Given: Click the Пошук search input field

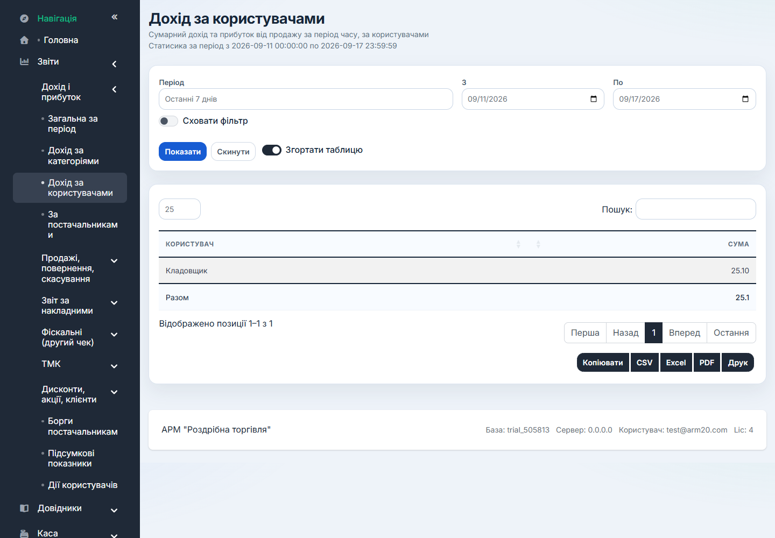Looking at the screenshot, I should click(696, 209).
